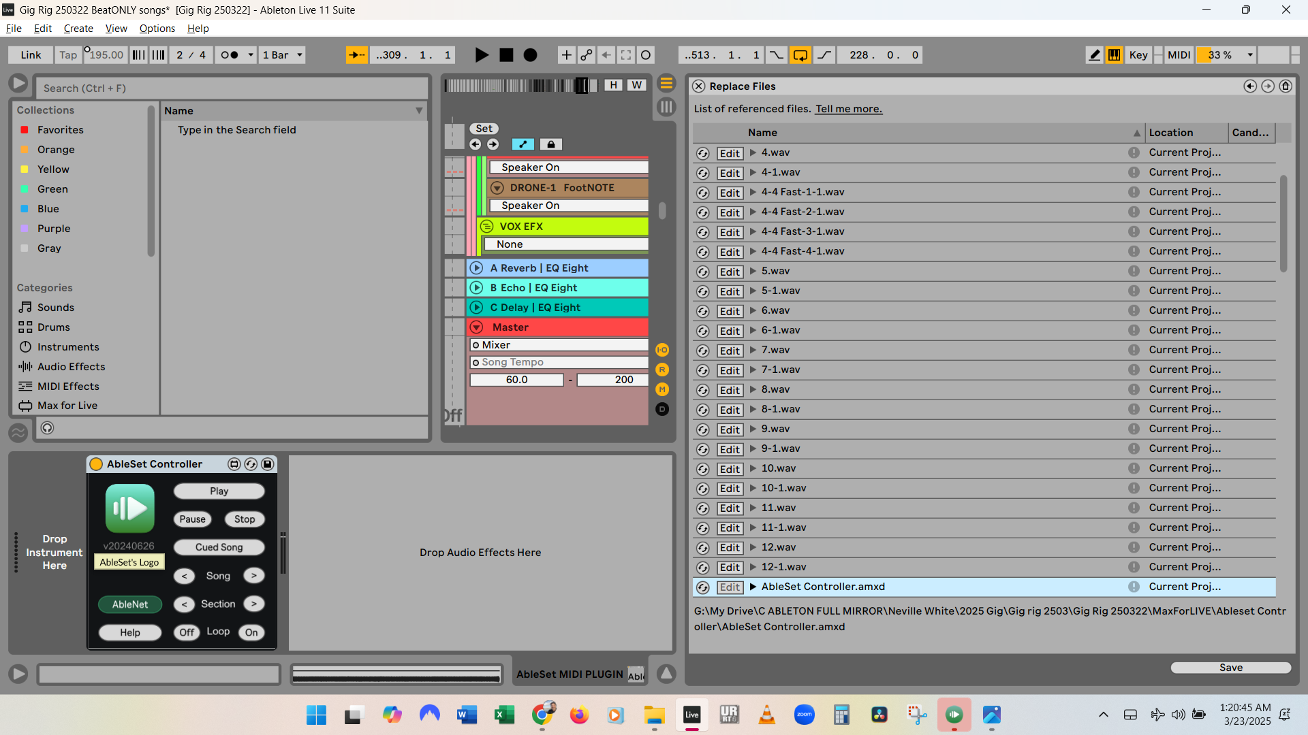This screenshot has height=735, width=1308.
Task: Toggle the AbleSet Controller device activator
Action: (96, 464)
